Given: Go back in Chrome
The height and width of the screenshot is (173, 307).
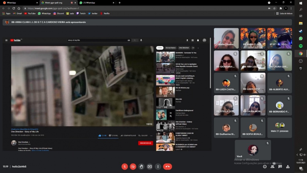Looking at the screenshot, I should [3, 8].
